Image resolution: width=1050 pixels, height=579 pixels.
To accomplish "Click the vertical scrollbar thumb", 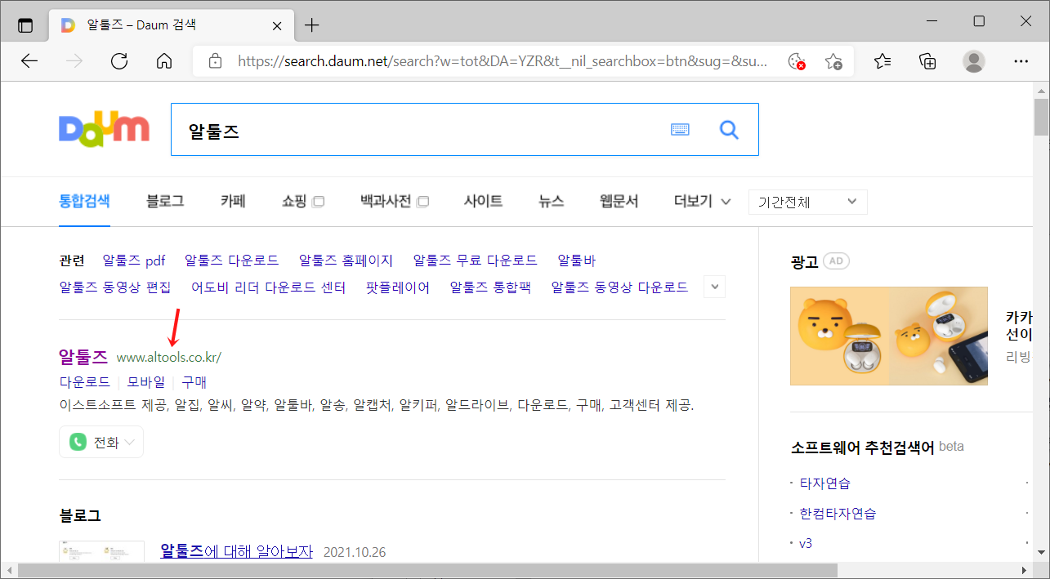I will [1041, 117].
